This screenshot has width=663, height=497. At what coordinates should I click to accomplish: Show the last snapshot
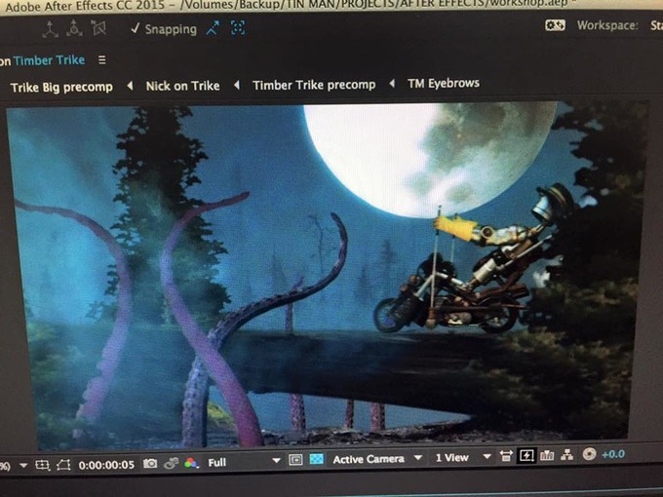click(x=171, y=463)
